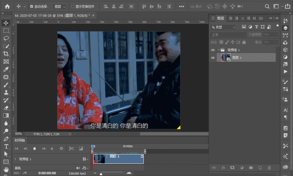Image resolution: width=293 pixels, height=176 pixels.
Task: Open timeline playback settings gear
Action: pyautogui.click(x=61, y=149)
